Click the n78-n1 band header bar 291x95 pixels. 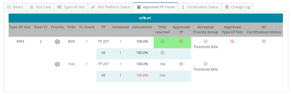tap(146, 18)
